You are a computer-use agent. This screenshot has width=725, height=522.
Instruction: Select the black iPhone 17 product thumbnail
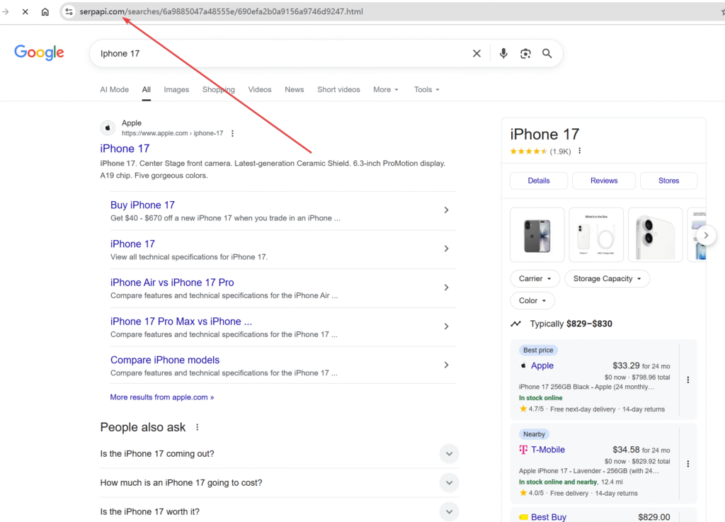pos(537,234)
